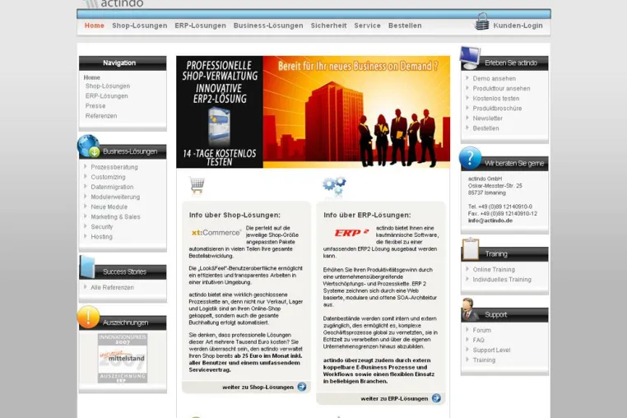
Task: Open Shop-Lösungen in the top menu
Action: (140, 26)
